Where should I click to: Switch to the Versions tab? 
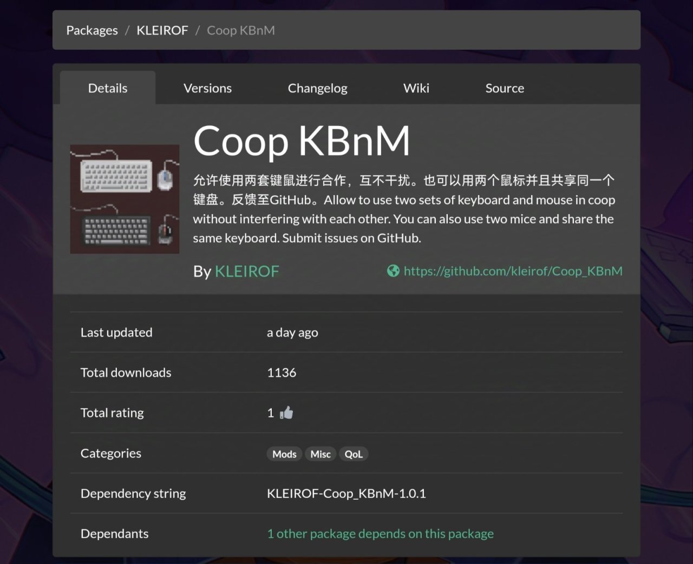[207, 88]
